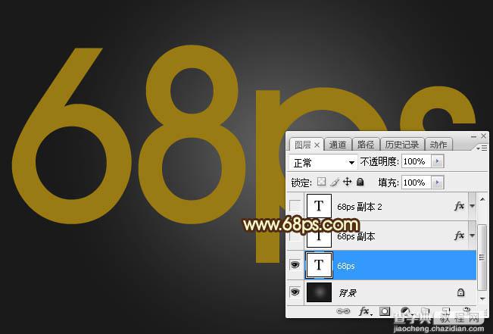The height and width of the screenshot is (334, 493).
Task: Close the 图层 tab with its x
Action: click(317, 145)
